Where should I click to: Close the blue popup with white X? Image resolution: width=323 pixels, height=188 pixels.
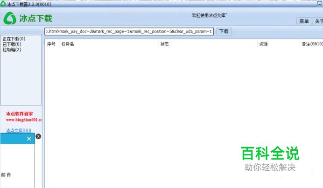click(29, 139)
